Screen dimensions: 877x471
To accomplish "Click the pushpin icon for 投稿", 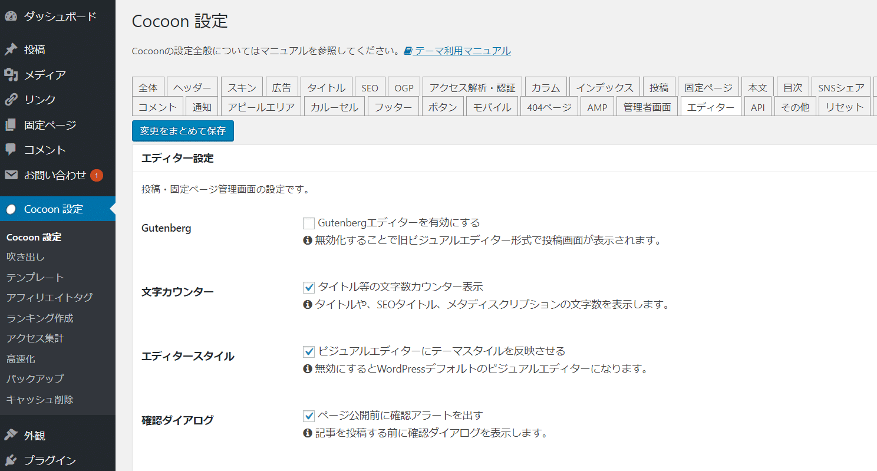I will tap(11, 50).
